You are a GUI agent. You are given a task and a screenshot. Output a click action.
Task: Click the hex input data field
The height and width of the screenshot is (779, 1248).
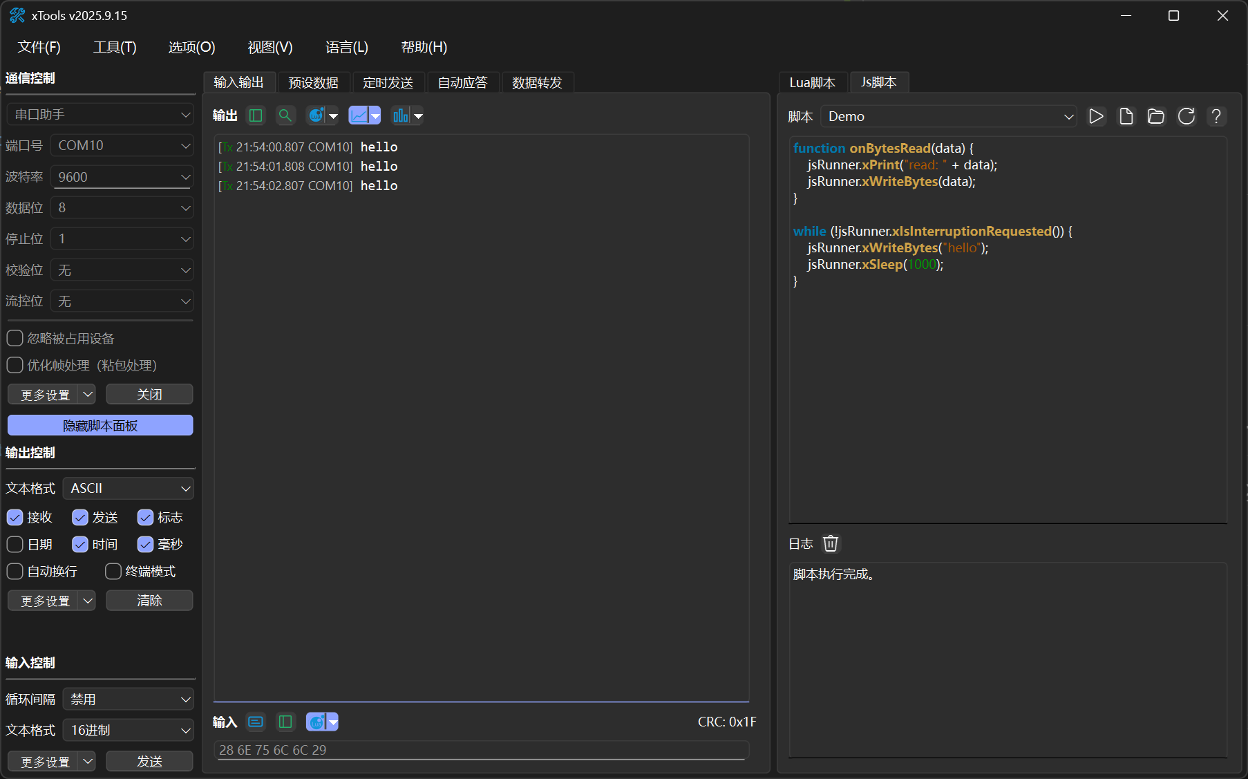[x=482, y=750]
